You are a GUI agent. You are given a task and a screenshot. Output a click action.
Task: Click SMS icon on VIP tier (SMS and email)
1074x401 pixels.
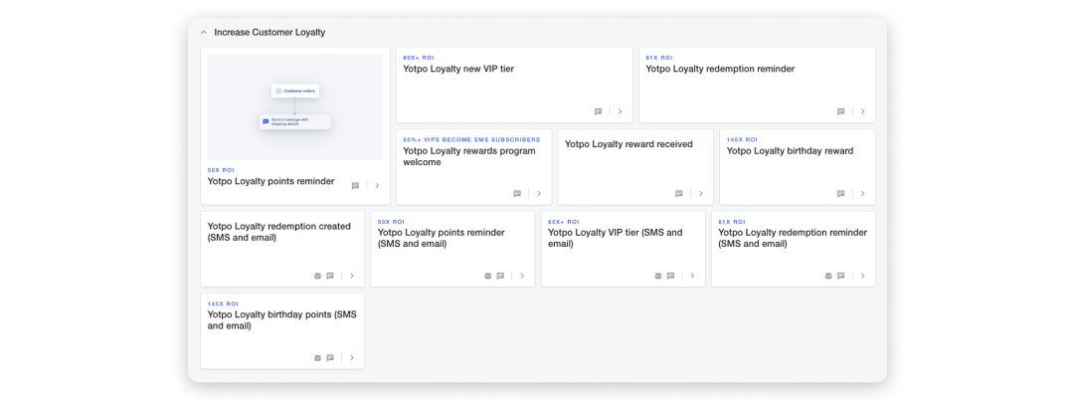click(x=670, y=276)
